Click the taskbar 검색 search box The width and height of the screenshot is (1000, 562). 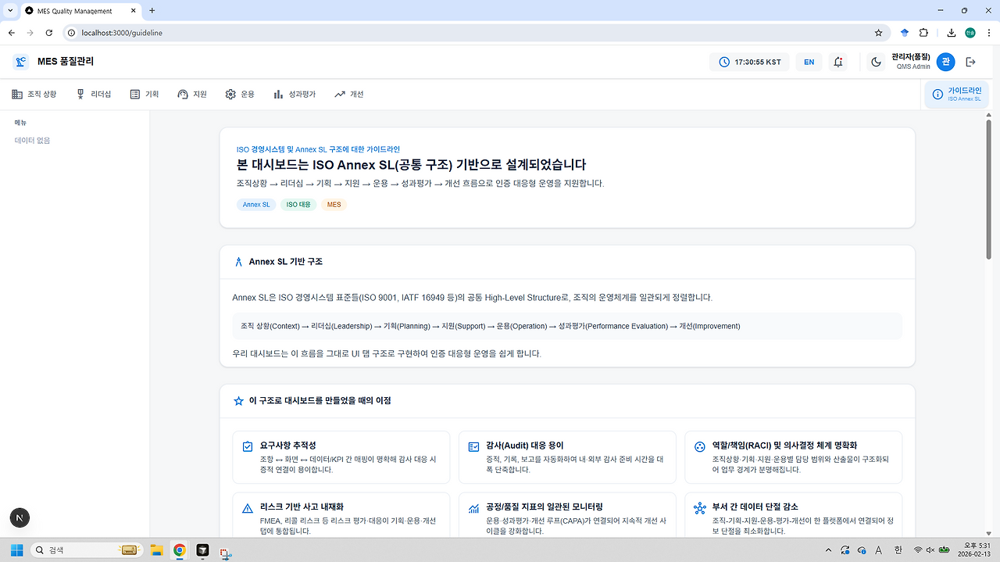87,549
